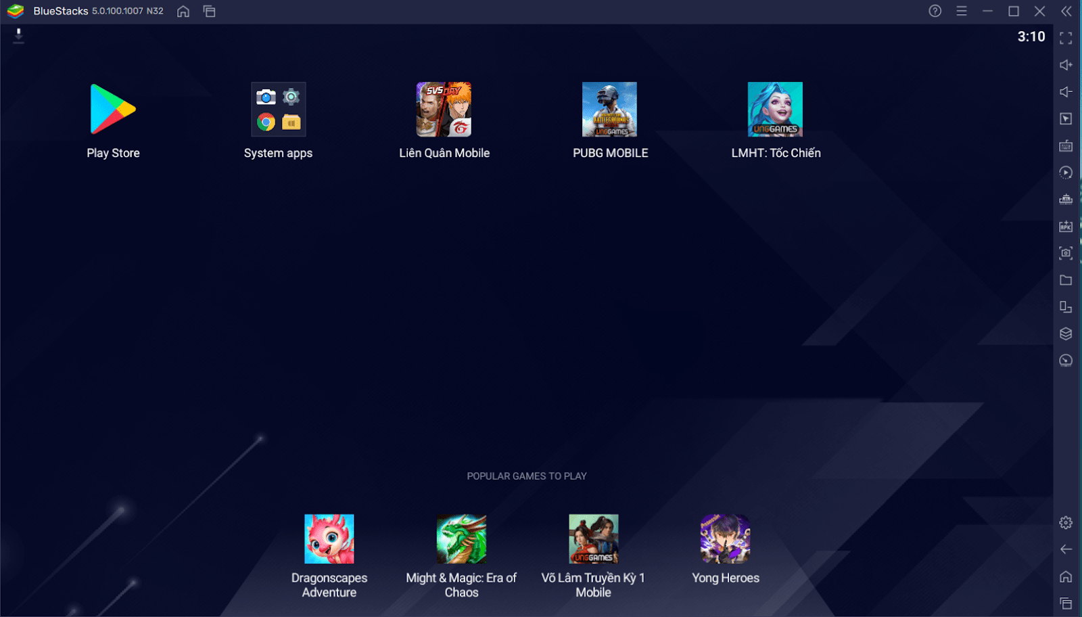Minimize the BlueStacks window
The width and height of the screenshot is (1082, 617).
[x=987, y=11]
